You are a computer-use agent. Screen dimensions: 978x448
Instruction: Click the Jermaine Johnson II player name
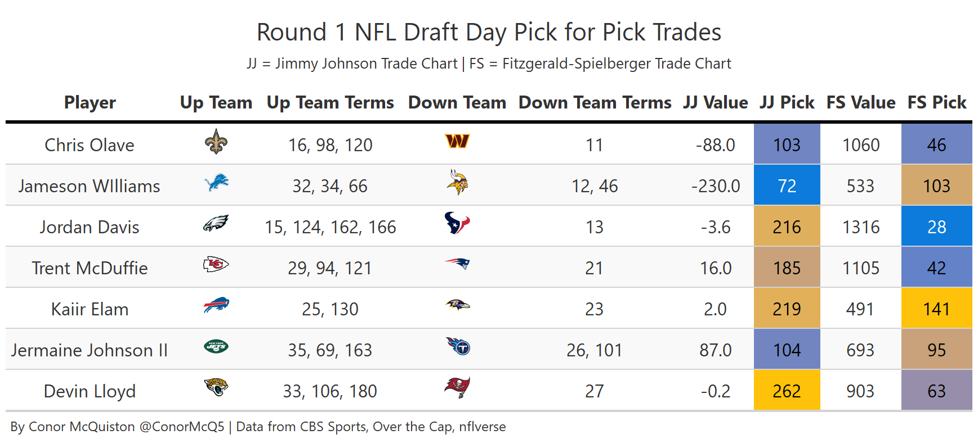pyautogui.click(x=90, y=350)
